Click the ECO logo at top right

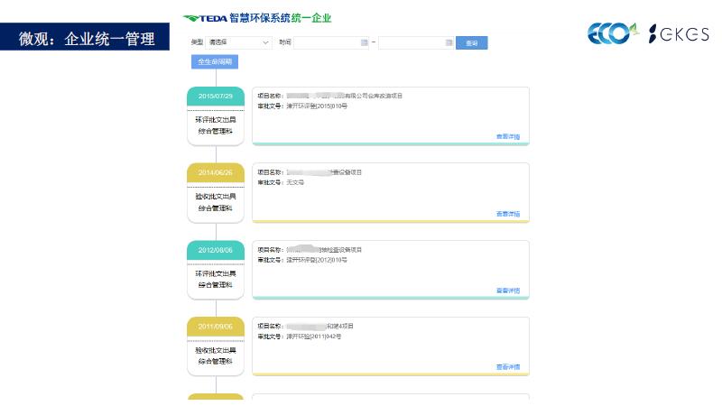(613, 33)
